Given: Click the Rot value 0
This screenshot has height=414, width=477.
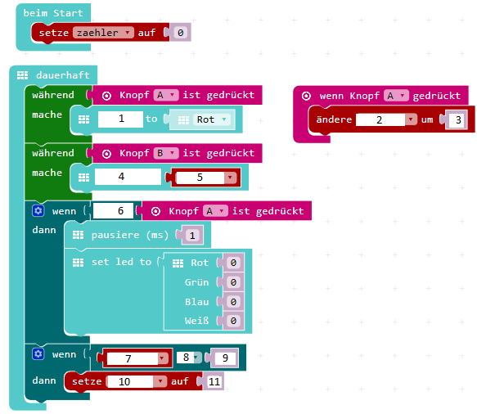Looking at the screenshot, I should pos(233,263).
